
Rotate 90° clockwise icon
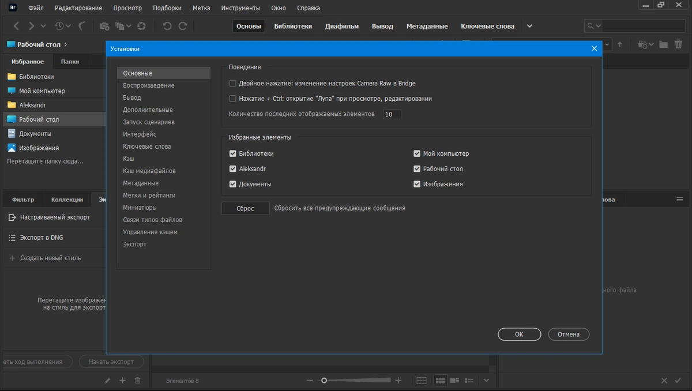[x=183, y=26]
